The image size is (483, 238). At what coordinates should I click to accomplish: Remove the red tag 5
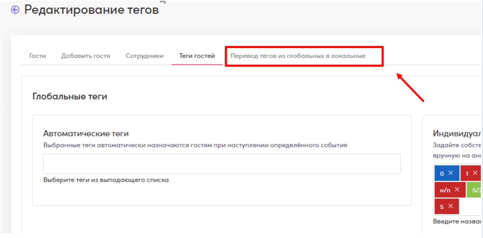coord(451,206)
